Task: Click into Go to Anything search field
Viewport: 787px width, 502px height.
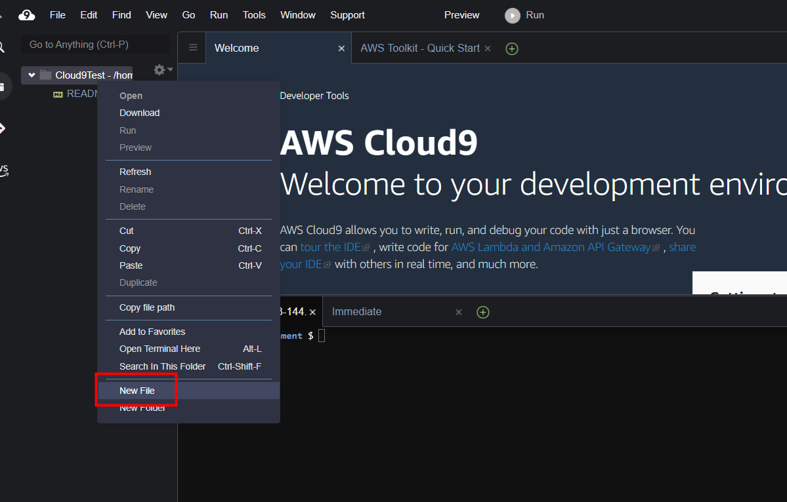Action: coord(95,45)
